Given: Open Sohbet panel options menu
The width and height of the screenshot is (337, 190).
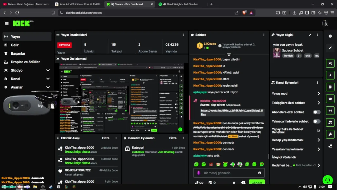Looking at the screenshot, I should click(264, 35).
